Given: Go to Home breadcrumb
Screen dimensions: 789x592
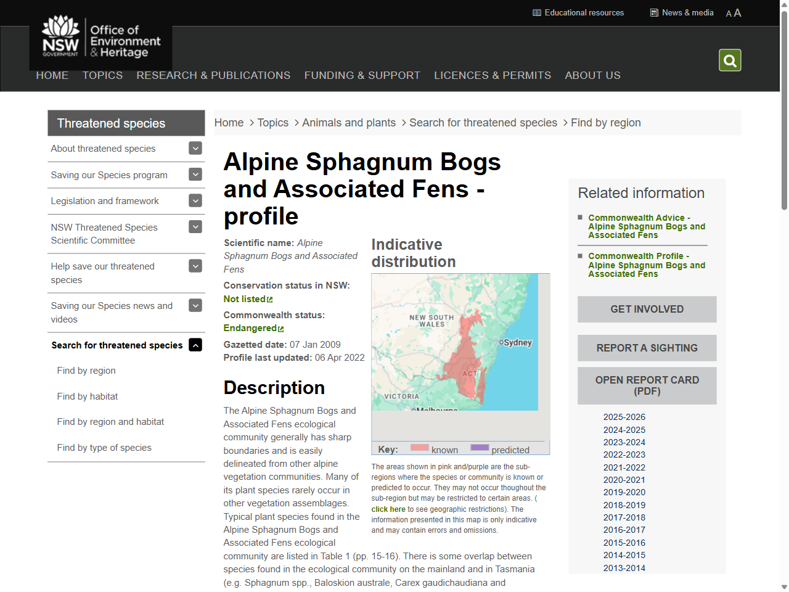Looking at the screenshot, I should (229, 123).
